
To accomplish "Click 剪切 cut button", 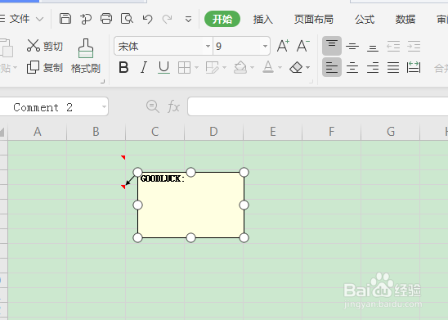I will click(45, 46).
